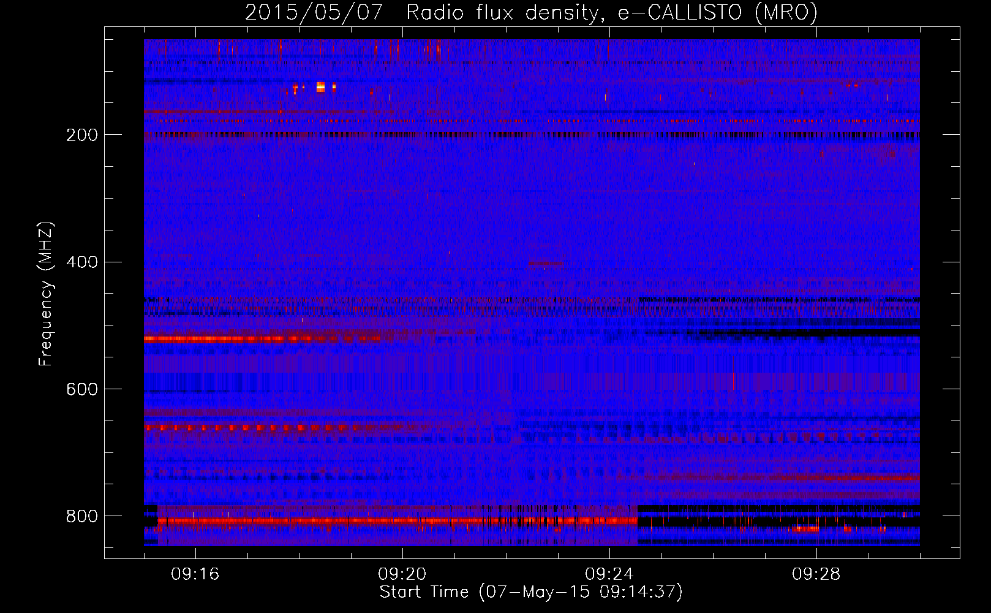Viewport: 991px width, 613px height.
Task: Click the 600 frequency tick label
Action: tap(82, 389)
